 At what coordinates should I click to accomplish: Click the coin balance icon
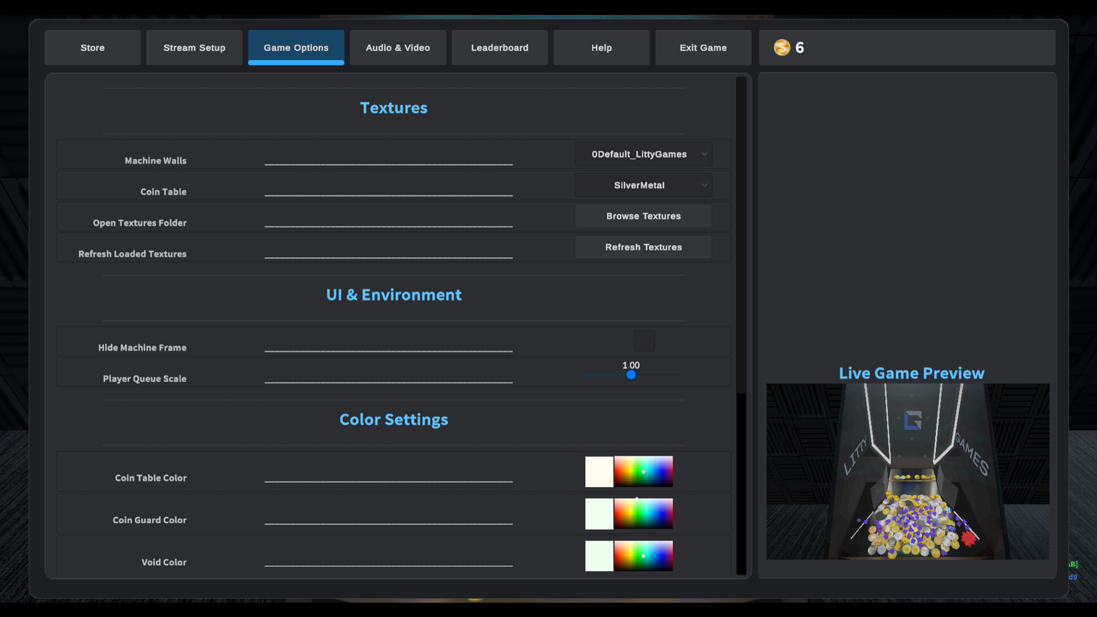point(780,47)
